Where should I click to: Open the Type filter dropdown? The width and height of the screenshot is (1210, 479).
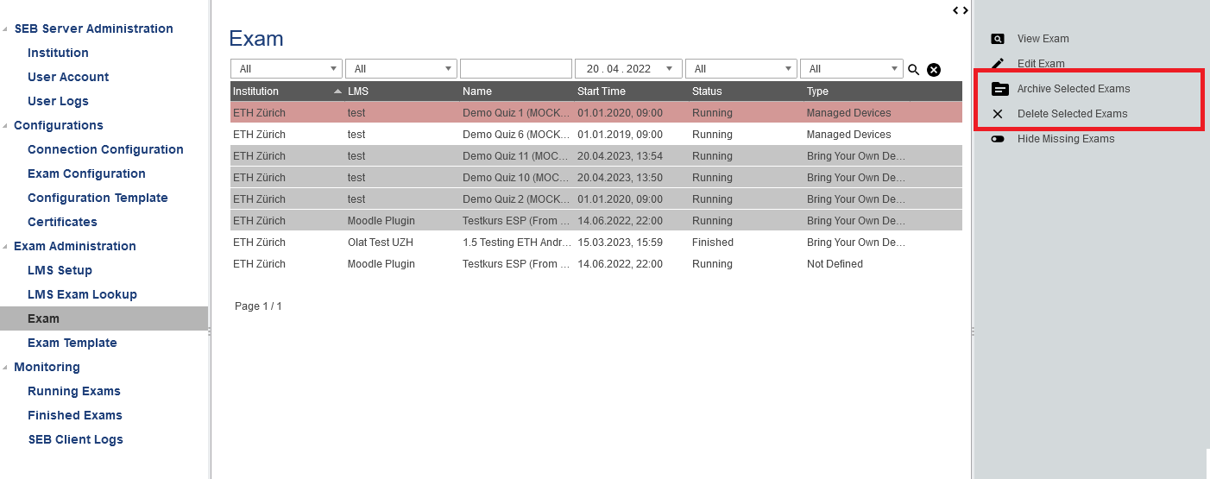click(851, 69)
